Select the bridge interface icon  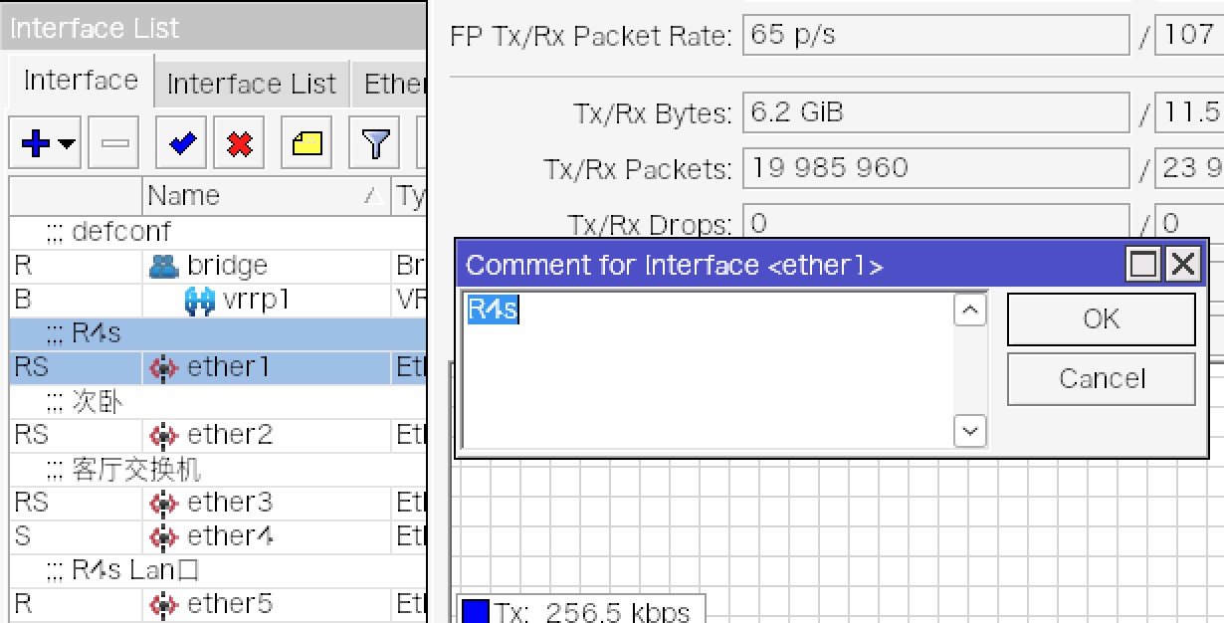161,266
